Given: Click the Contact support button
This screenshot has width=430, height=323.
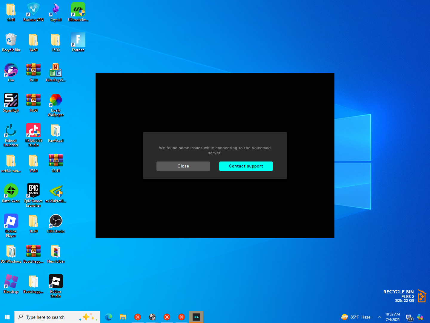Looking at the screenshot, I should tap(246, 166).
